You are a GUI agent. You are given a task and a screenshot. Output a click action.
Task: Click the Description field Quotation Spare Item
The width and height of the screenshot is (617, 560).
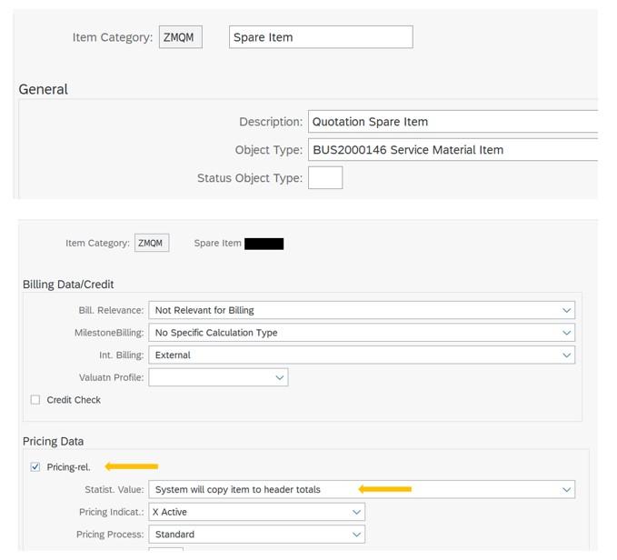pyautogui.click(x=453, y=122)
